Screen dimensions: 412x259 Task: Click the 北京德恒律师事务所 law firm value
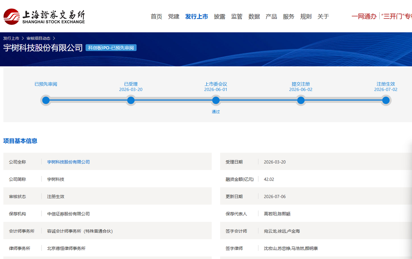click(x=66, y=248)
